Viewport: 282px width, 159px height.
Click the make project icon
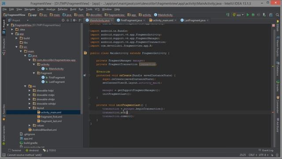click(228, 15)
